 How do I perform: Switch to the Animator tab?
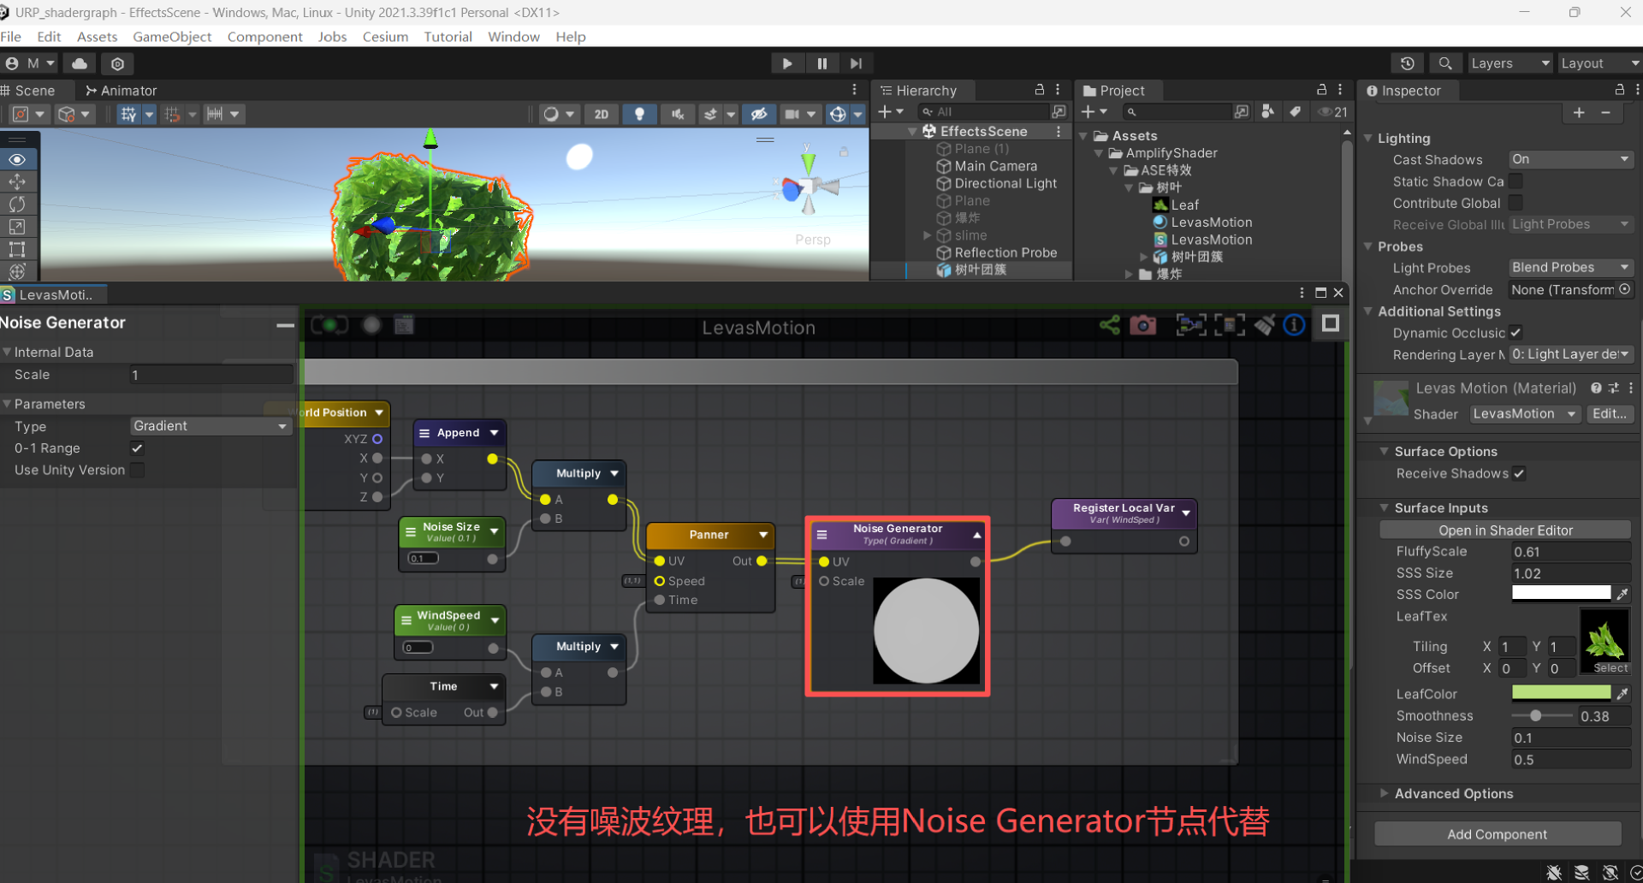(x=122, y=91)
